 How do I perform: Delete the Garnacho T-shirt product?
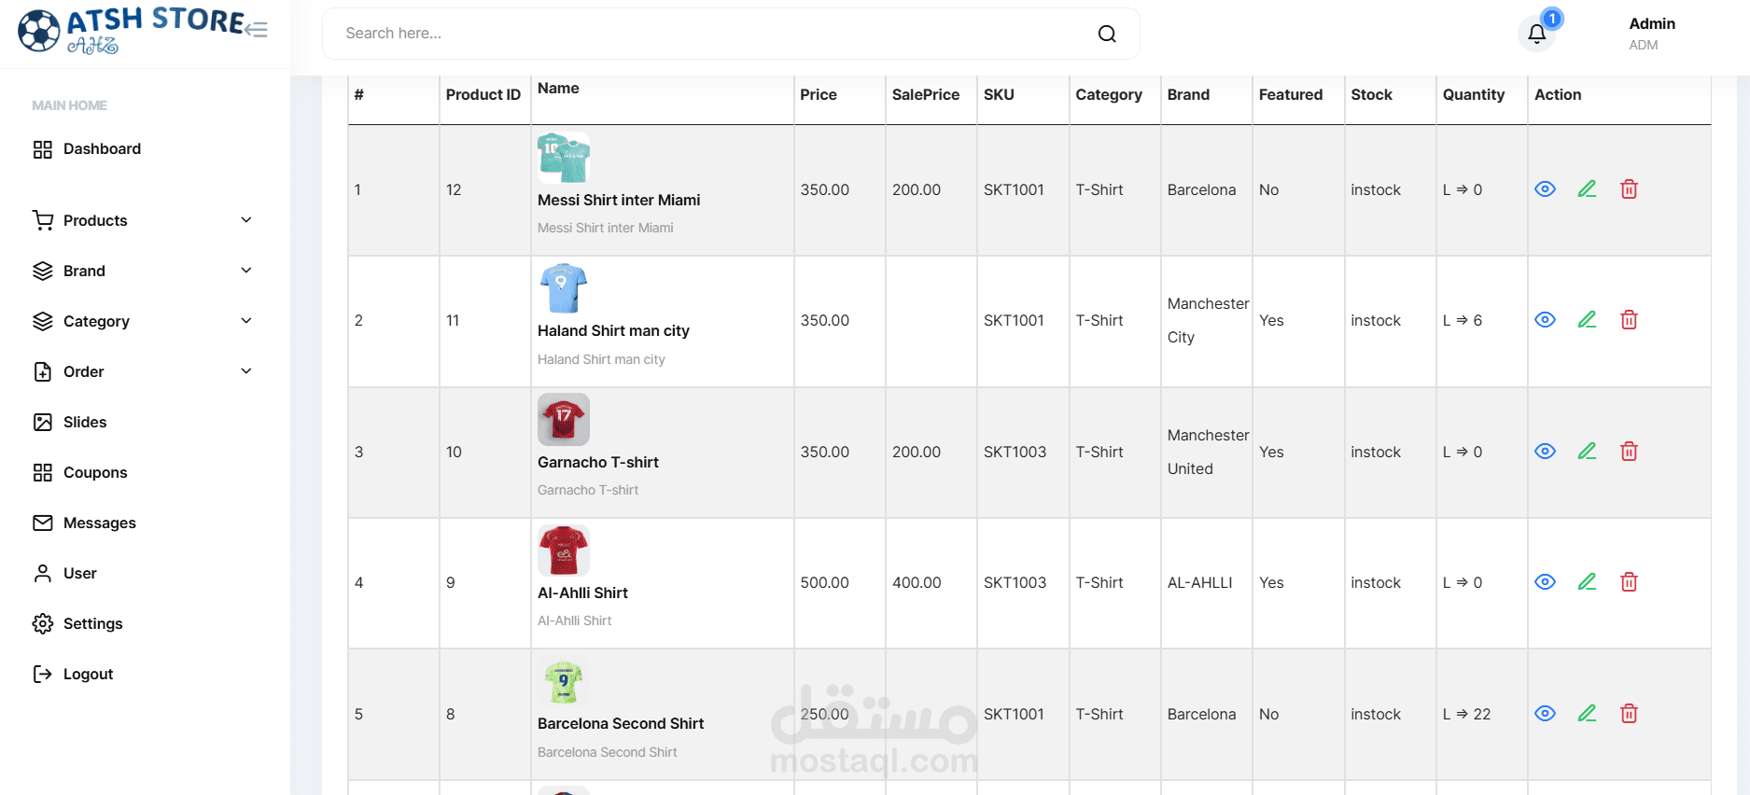[1629, 452]
